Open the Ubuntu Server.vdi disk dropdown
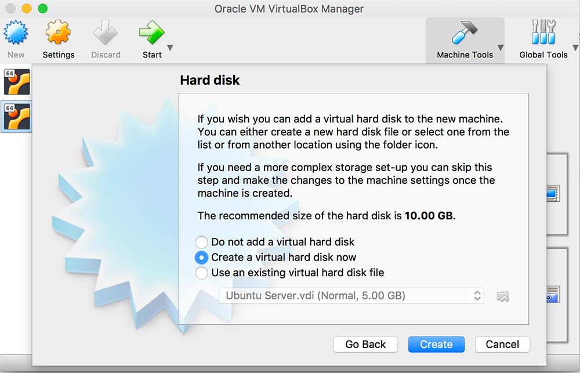The image size is (580, 373). [351, 296]
